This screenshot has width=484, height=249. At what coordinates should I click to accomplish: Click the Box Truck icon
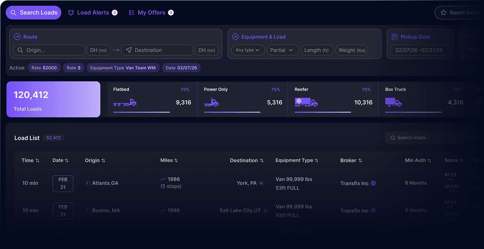(393, 103)
